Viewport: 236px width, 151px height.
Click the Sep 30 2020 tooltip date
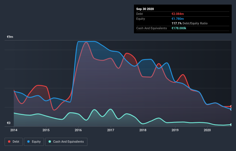(145, 9)
